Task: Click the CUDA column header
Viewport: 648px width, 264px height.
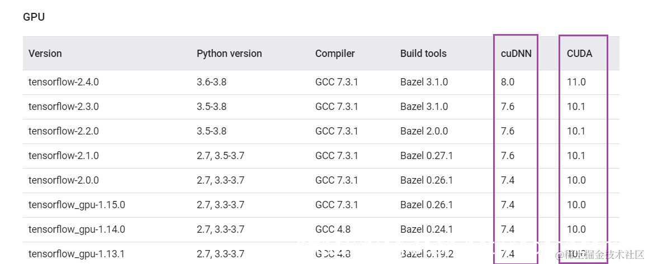Action: click(579, 54)
